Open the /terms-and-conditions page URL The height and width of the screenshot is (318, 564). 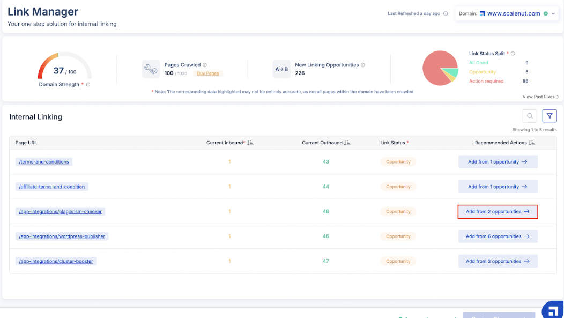(43, 162)
